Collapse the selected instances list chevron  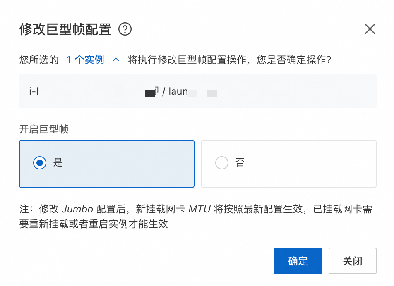pyautogui.click(x=116, y=60)
